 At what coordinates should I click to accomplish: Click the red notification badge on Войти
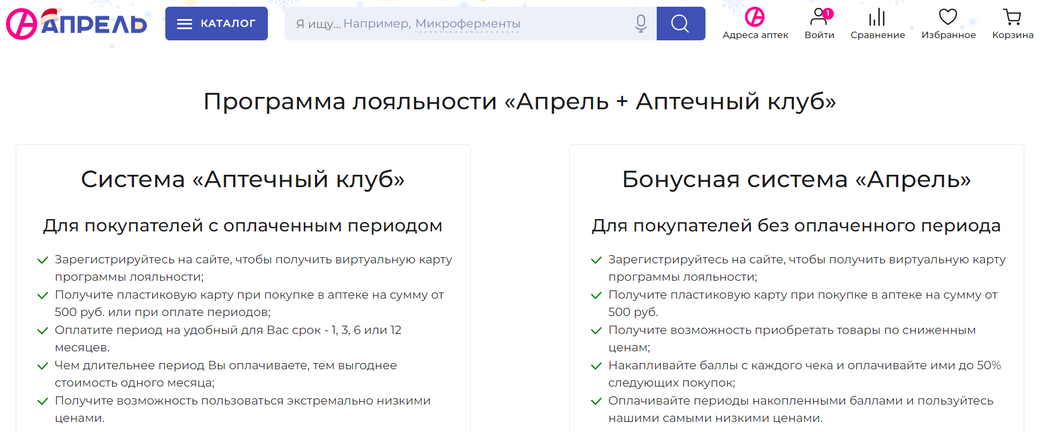tap(828, 13)
